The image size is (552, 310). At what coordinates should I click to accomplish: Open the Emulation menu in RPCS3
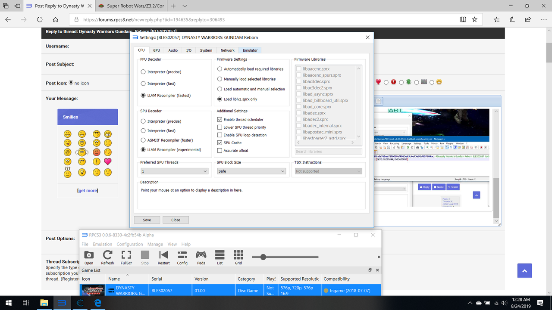point(102,244)
